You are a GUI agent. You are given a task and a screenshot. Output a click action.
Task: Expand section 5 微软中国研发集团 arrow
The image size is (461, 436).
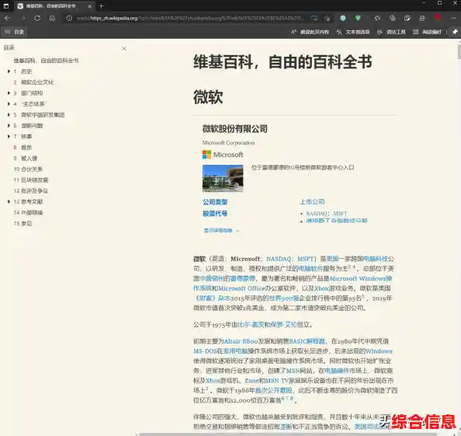coord(9,115)
